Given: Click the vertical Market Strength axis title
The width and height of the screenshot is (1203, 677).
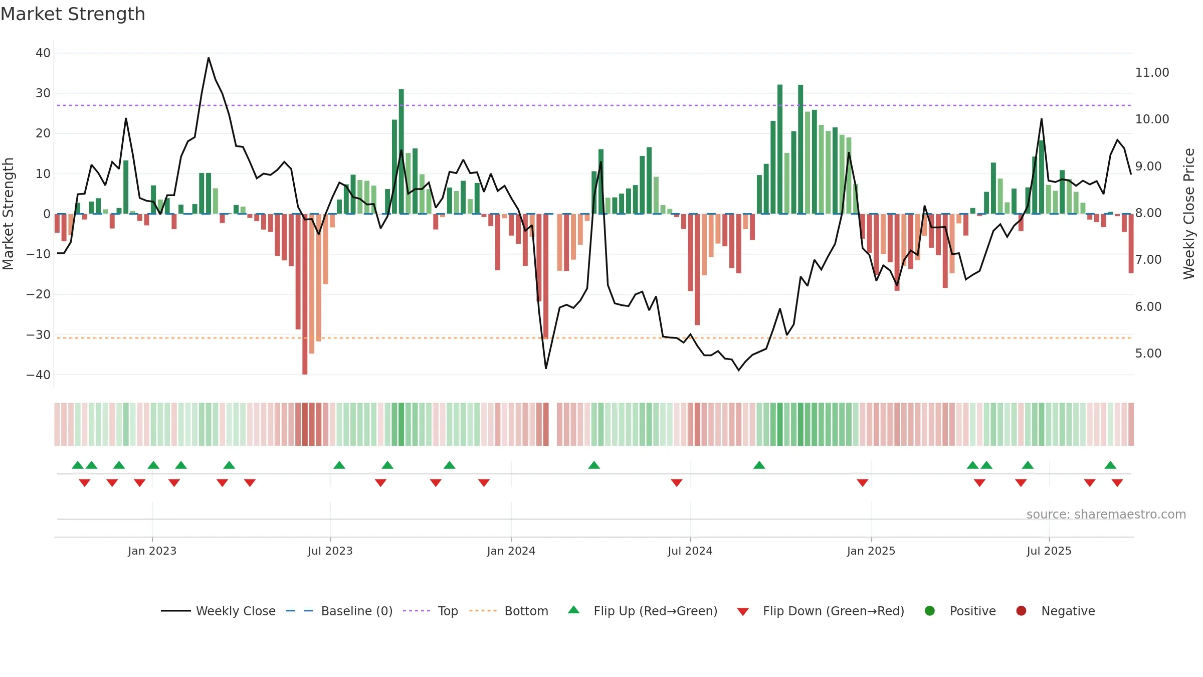Looking at the screenshot, I should tap(8, 214).
